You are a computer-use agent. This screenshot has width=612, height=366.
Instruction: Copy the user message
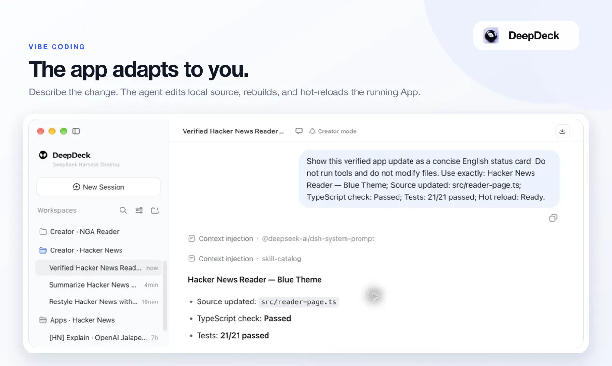click(553, 218)
